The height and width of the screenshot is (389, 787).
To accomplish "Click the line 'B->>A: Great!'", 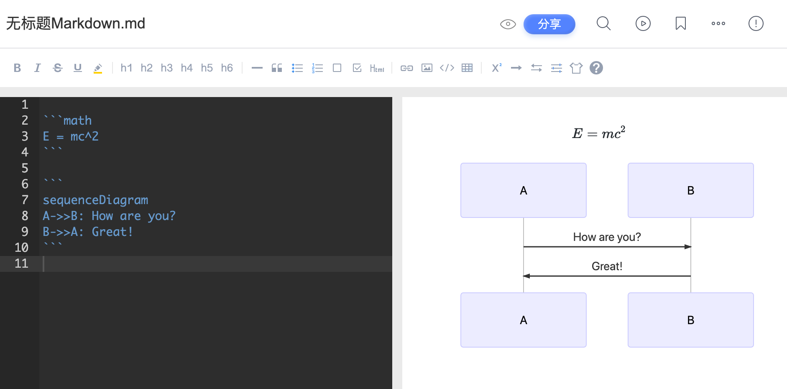I will click(88, 232).
